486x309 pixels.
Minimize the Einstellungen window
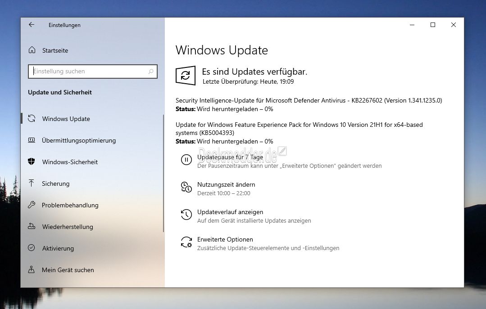pyautogui.click(x=412, y=25)
